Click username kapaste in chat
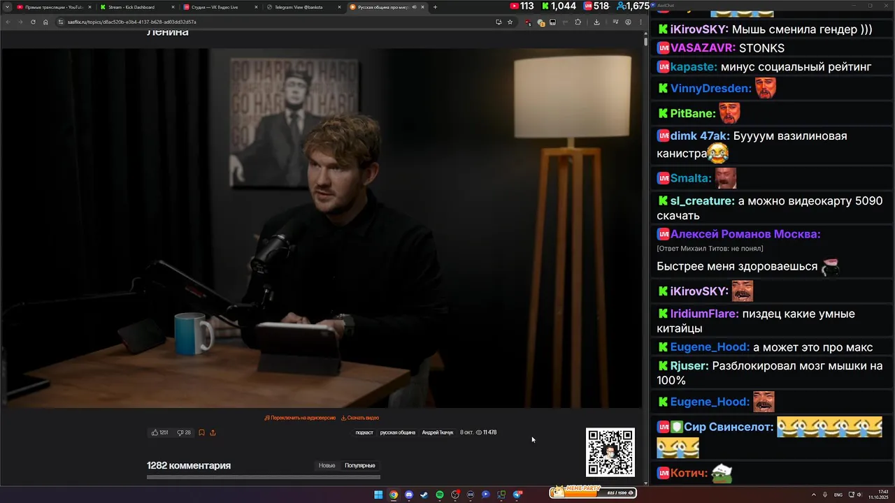This screenshot has height=503, width=895. pos(694,67)
